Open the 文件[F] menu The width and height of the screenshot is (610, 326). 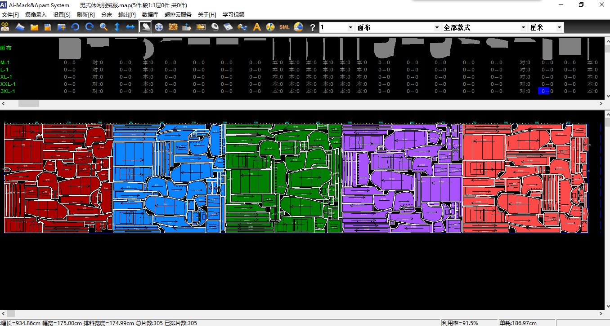point(10,15)
